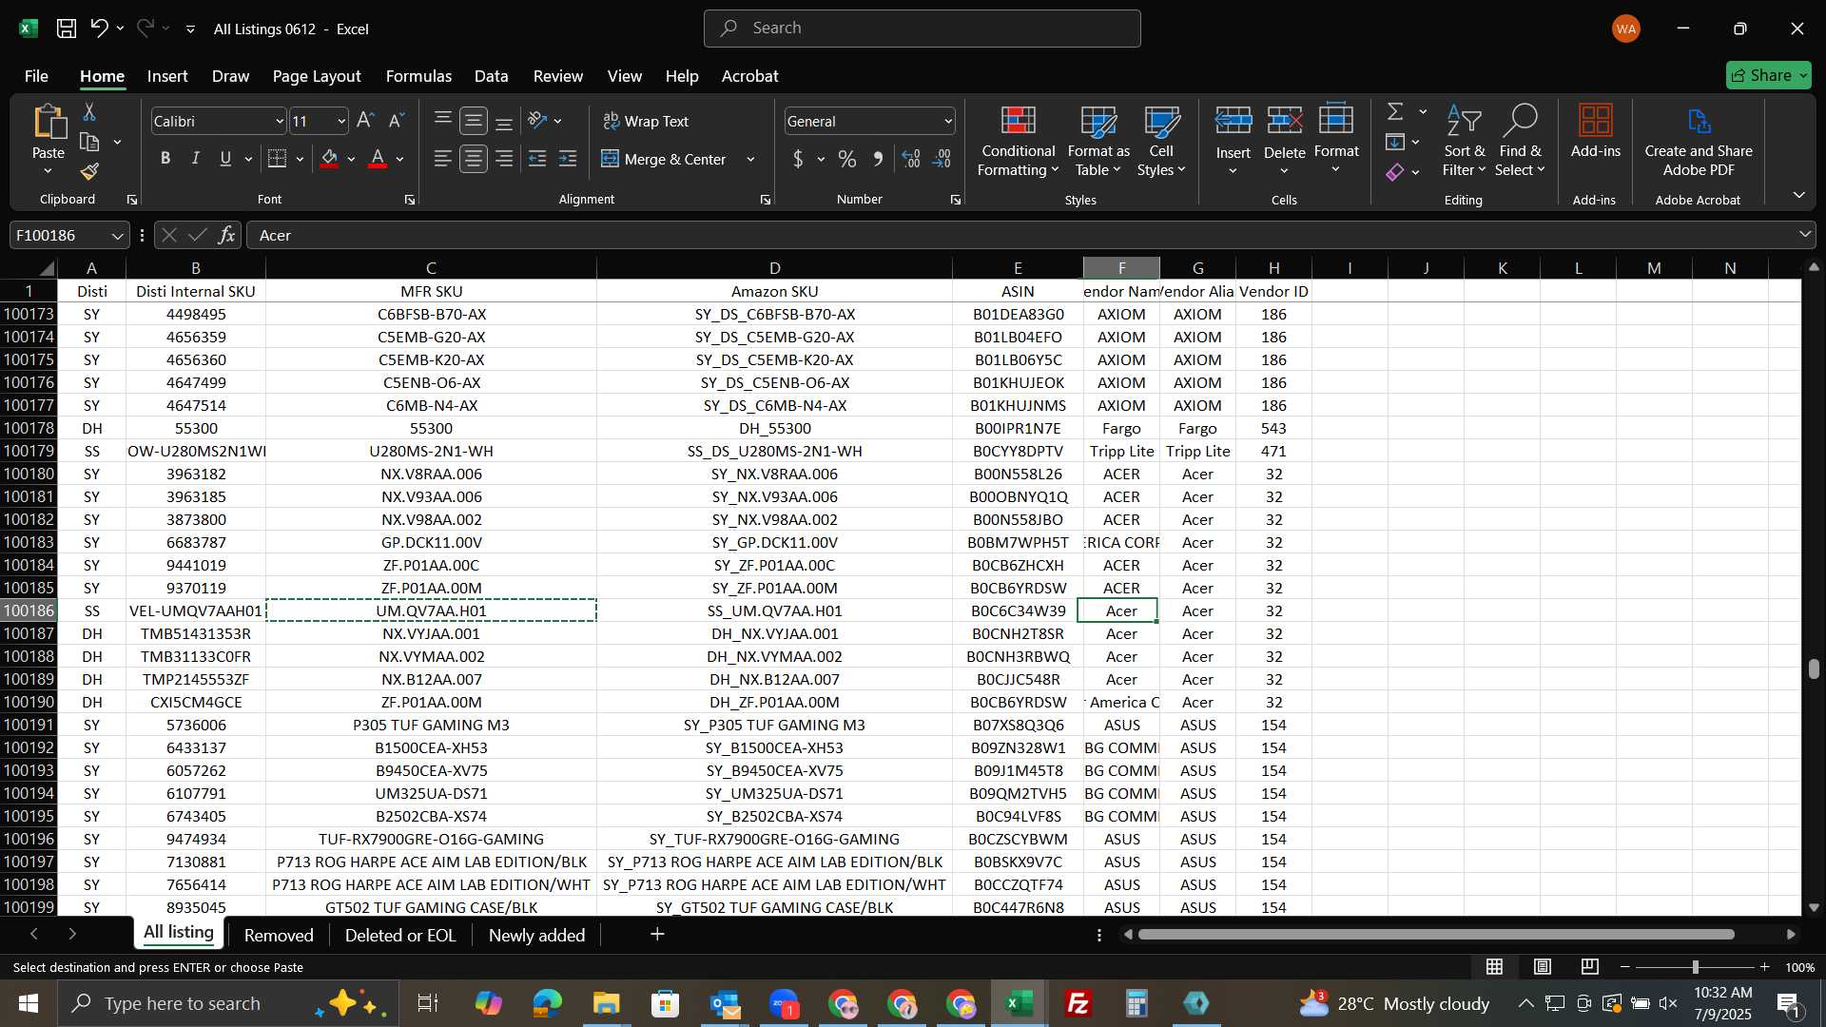
Task: Increase indent in the cell
Action: click(568, 159)
